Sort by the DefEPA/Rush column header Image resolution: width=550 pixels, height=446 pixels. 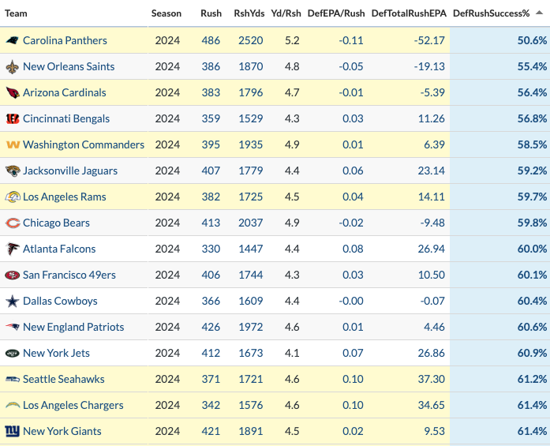(x=336, y=13)
